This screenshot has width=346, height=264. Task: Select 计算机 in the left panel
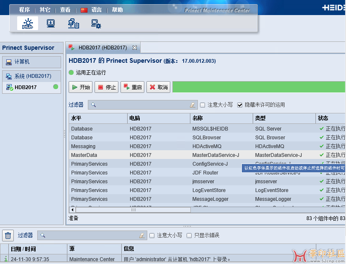tap(31, 62)
